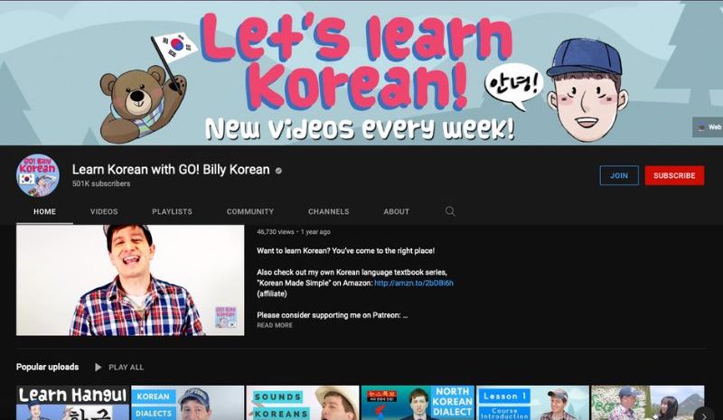This screenshot has height=420, width=723.
Task: Select the Home tab
Action: pyautogui.click(x=44, y=211)
